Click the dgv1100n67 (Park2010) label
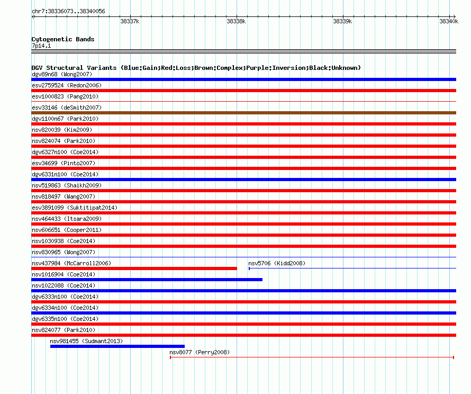Viewport: 471px width, 394px height. click(65, 119)
